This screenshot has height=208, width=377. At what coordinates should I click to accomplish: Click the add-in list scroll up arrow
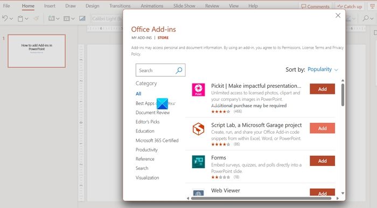click(343, 80)
